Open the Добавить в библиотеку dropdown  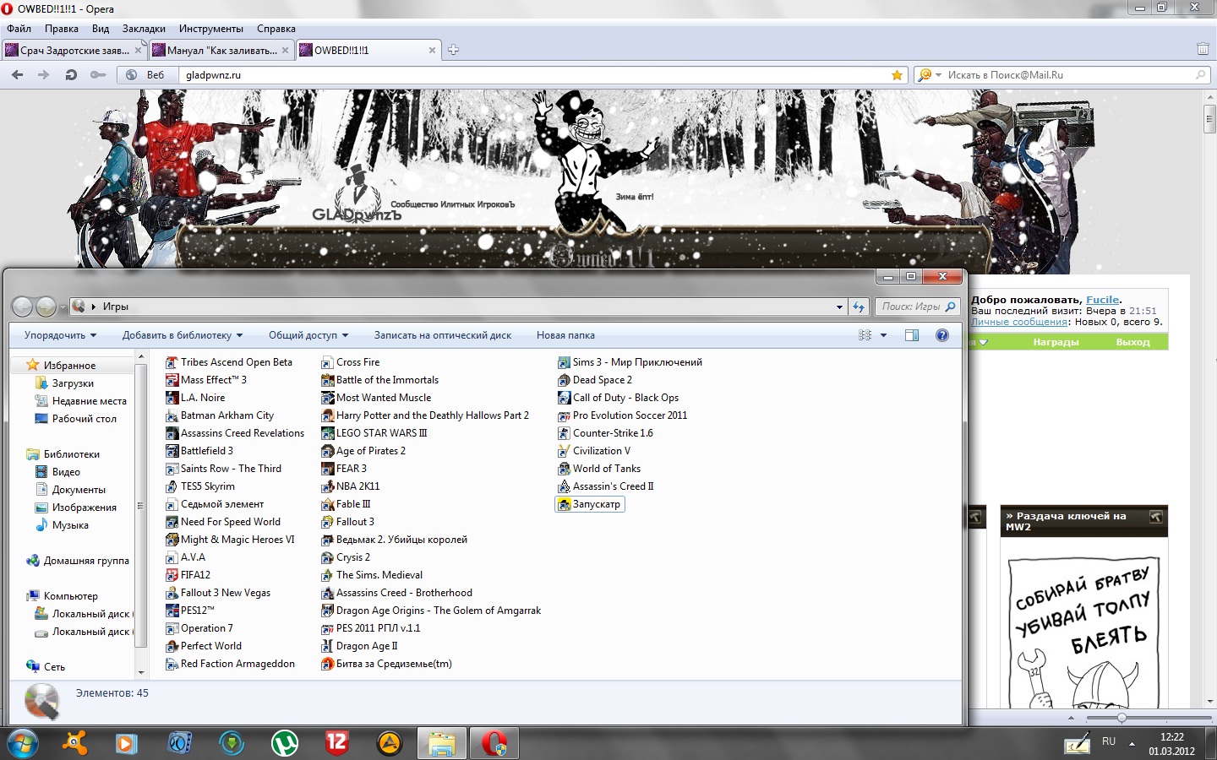tap(182, 335)
